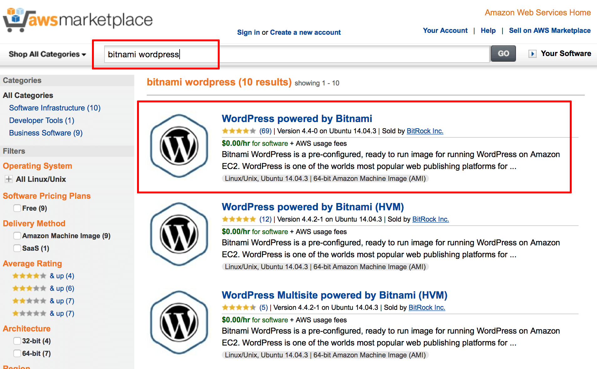Select Software Infrastructure (10) category

55,108
